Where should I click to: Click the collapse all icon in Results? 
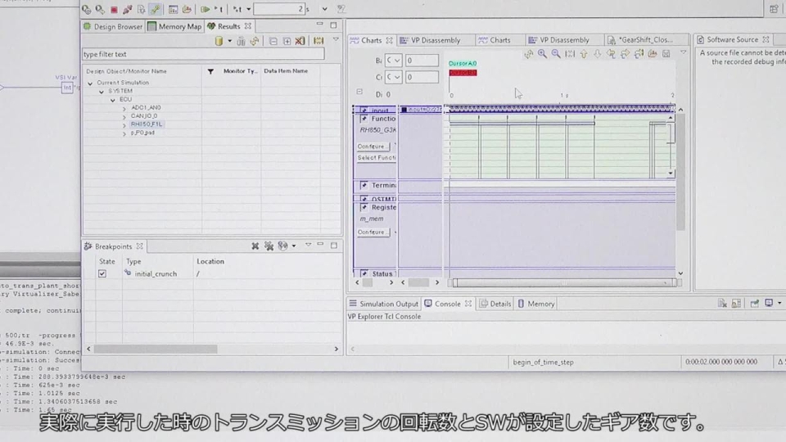click(x=273, y=41)
